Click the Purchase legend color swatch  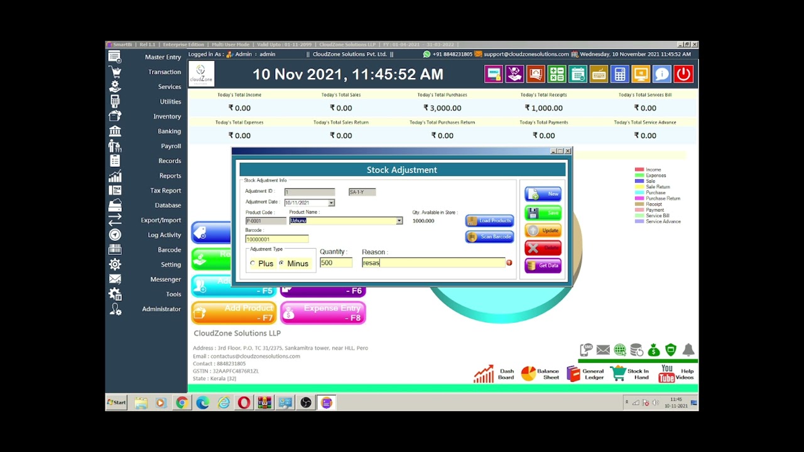639,193
